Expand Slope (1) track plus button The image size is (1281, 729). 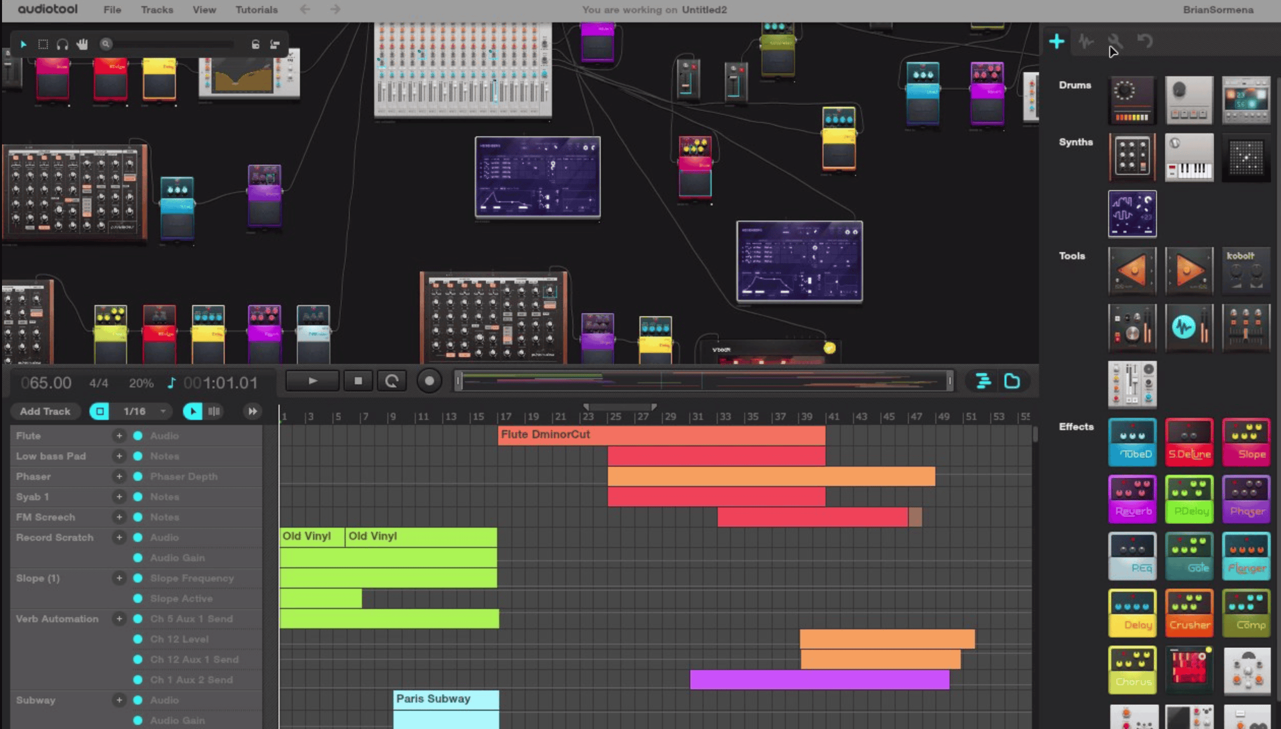[x=119, y=578]
